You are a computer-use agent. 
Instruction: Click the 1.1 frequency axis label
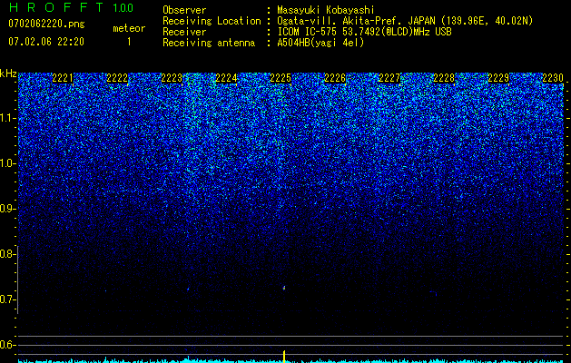pyautogui.click(x=8, y=118)
